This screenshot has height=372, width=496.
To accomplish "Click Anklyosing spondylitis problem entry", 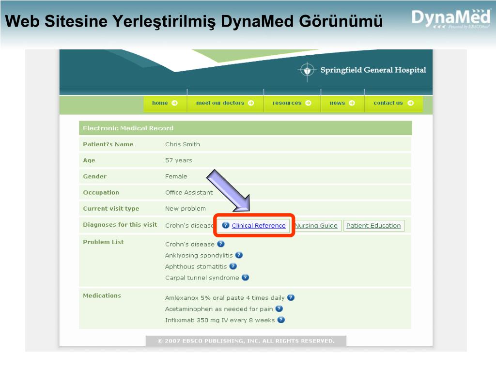I will point(199,255).
